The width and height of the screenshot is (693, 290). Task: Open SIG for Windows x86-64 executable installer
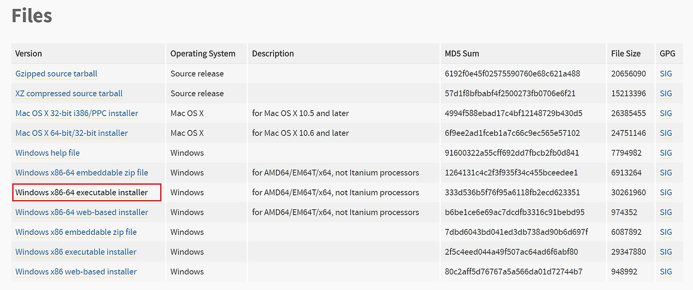coord(666,193)
